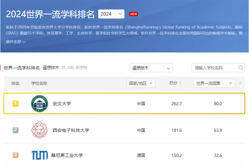
Task: Open 西安电子科技大学 school link
Action: point(71,130)
